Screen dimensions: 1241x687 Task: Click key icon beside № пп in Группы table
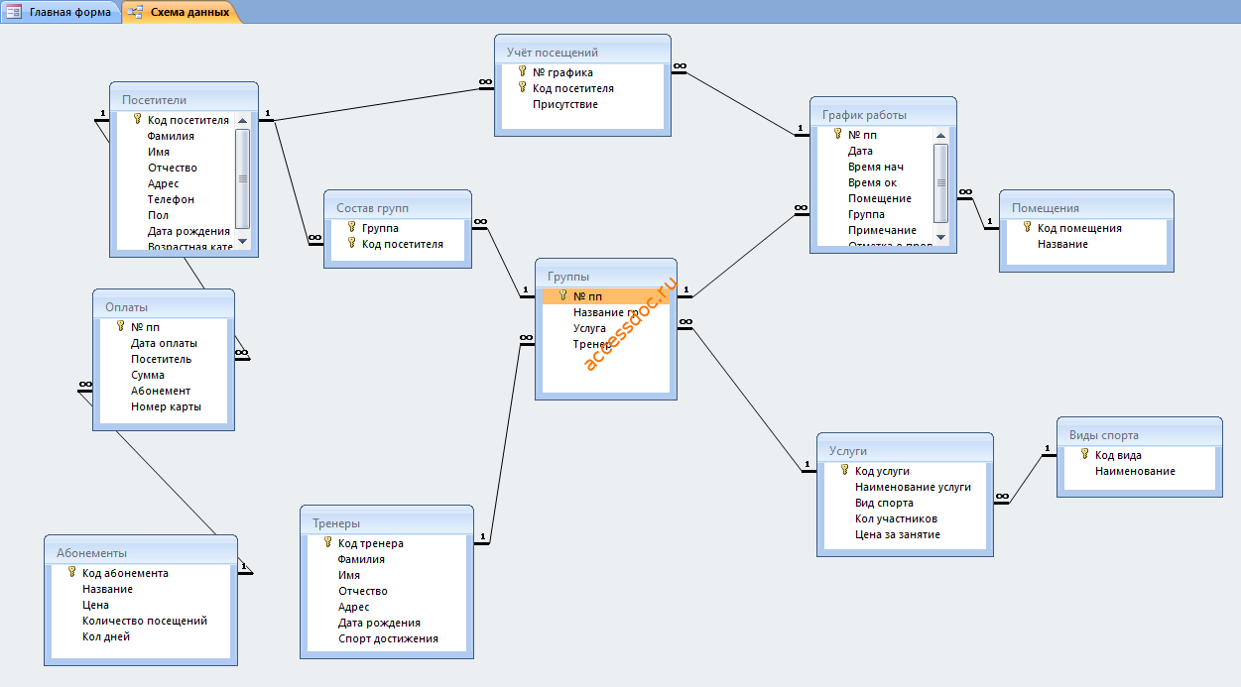(x=562, y=295)
